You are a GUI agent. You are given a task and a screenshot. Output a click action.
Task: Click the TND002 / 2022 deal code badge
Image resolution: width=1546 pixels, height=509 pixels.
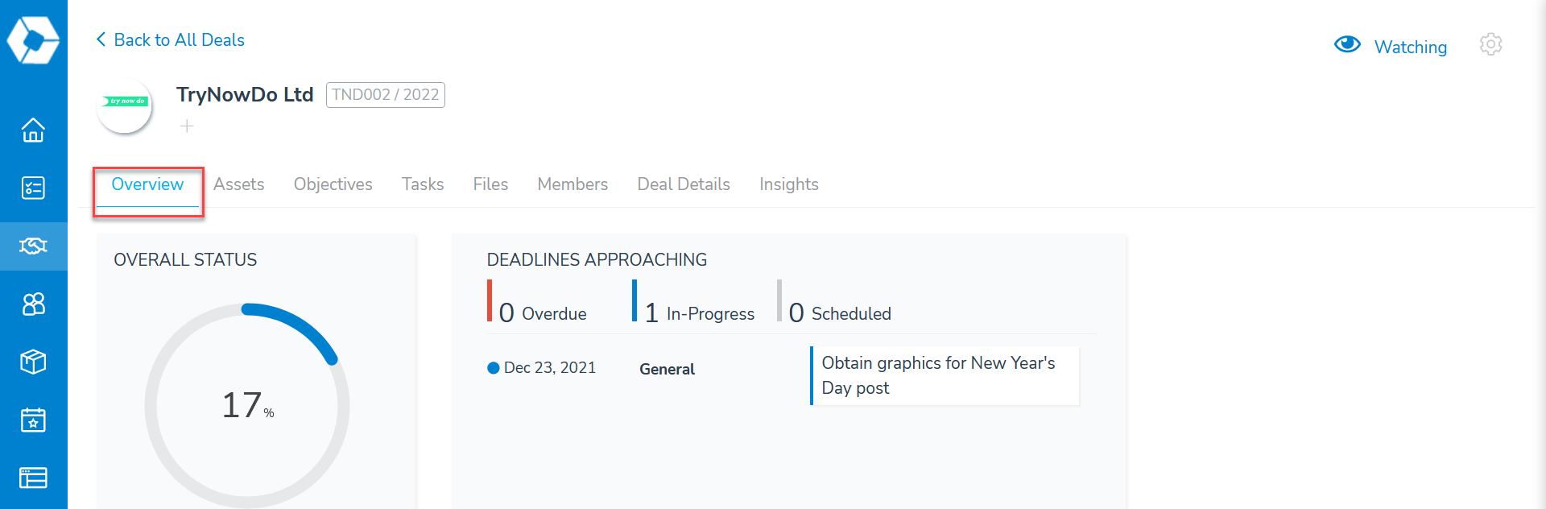coord(385,95)
